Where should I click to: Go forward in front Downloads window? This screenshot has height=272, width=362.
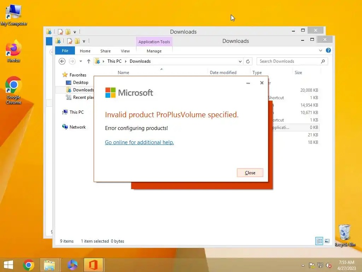pyautogui.click(x=72, y=61)
